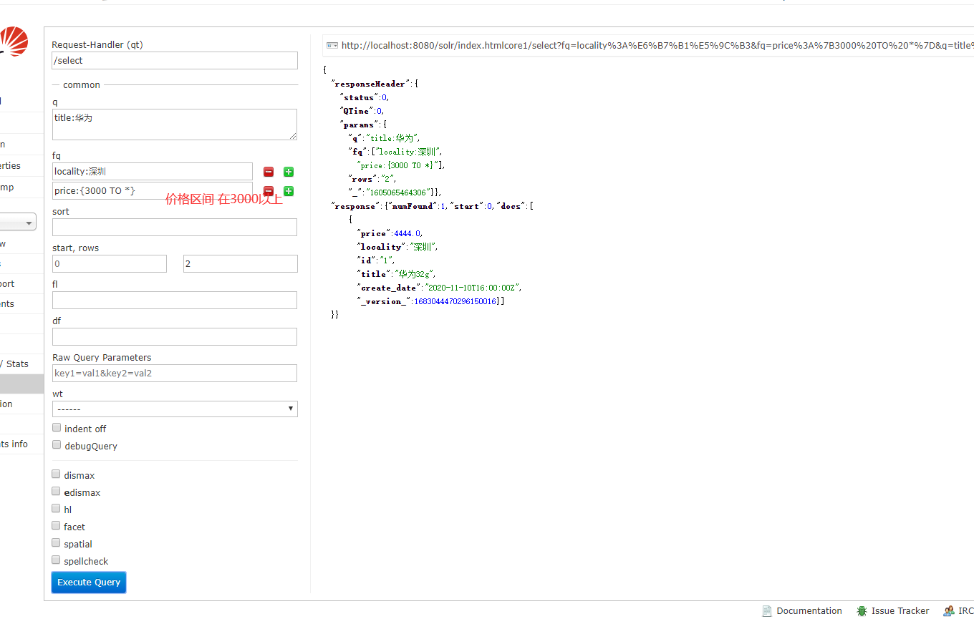Check the spatial option
This screenshot has width=974, height=624.
(x=57, y=543)
